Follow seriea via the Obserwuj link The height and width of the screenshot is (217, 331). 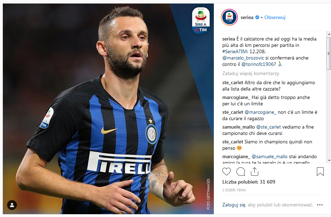click(x=275, y=18)
